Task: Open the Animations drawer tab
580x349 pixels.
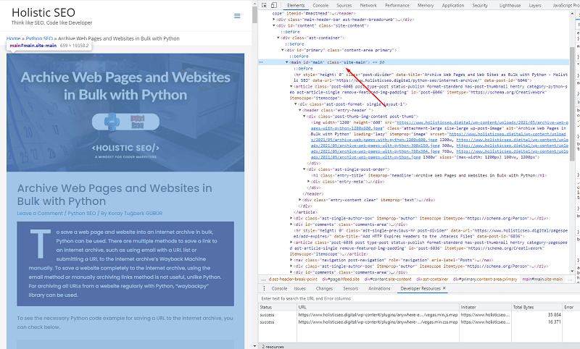Action: click(x=379, y=288)
